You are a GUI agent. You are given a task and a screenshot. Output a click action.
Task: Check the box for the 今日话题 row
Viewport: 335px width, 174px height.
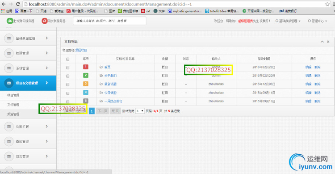click(68, 93)
